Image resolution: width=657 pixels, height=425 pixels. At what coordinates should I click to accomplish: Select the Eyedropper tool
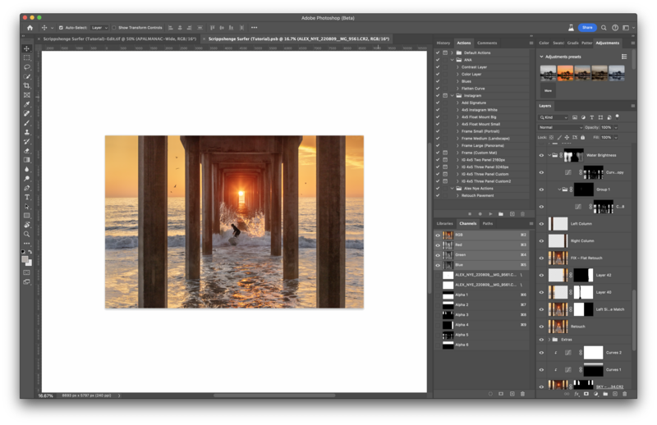point(27,104)
